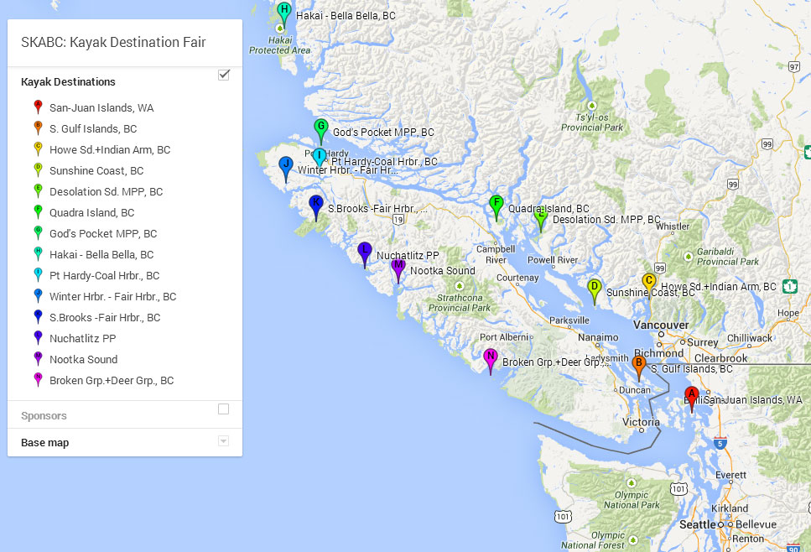Image resolution: width=811 pixels, height=552 pixels.
Task: Enable the Sponsors layer checkbox
Action: click(x=224, y=409)
